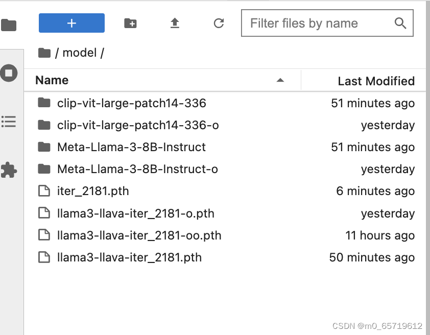Click the Upload Files icon
430x335 pixels.
coord(174,23)
